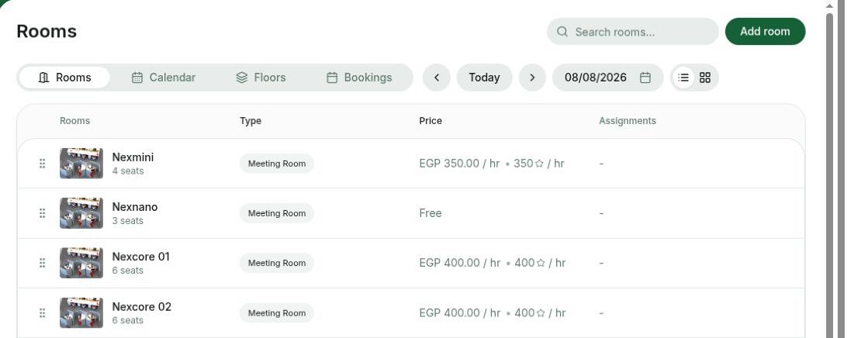The height and width of the screenshot is (338, 847).
Task: Click the Type column header
Action: 251,121
